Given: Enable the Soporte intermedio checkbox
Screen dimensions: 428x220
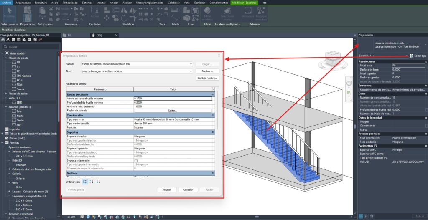Looking at the screenshot, I should point(135,160).
